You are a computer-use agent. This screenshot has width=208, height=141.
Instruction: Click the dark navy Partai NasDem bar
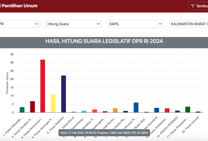(x=64, y=94)
